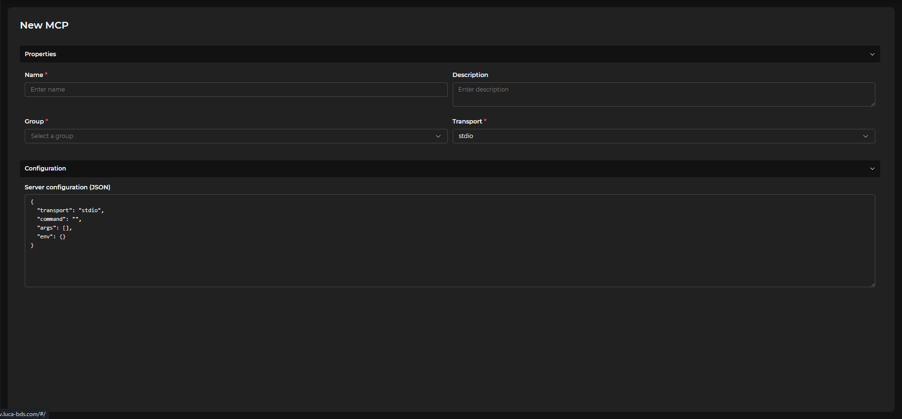Click the Name field label

(x=34, y=75)
